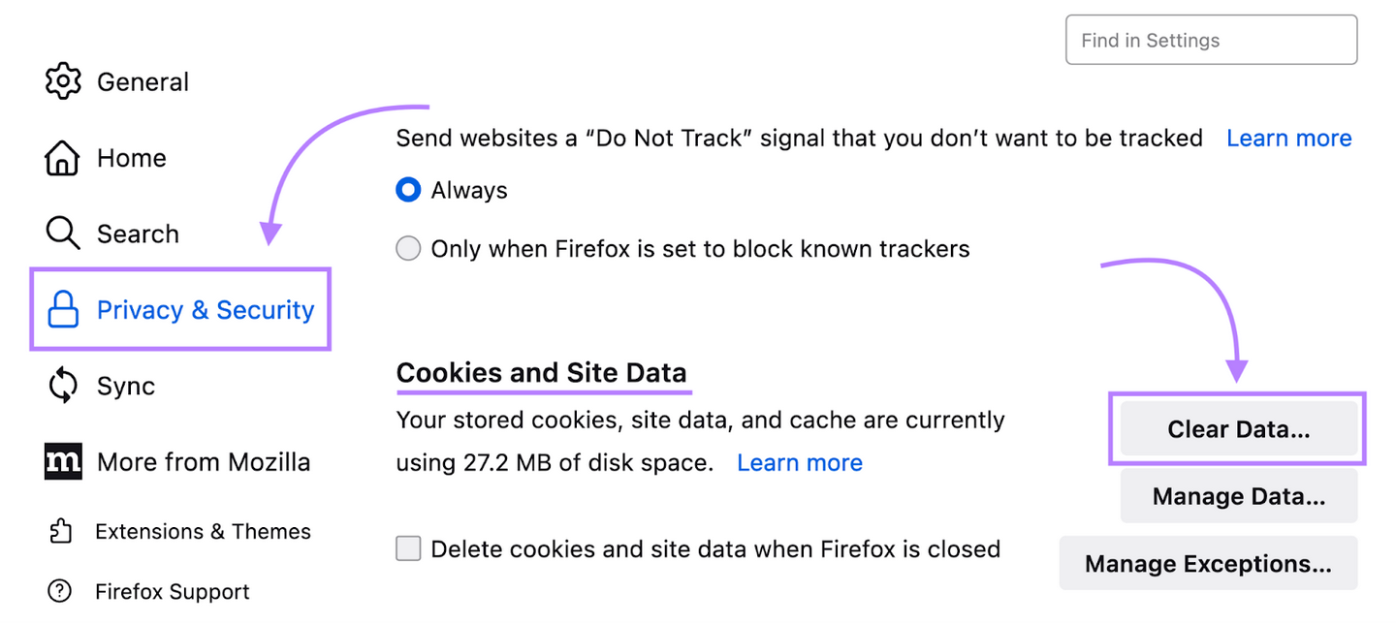
Task: Select the Always radio button
Action: pos(408,190)
